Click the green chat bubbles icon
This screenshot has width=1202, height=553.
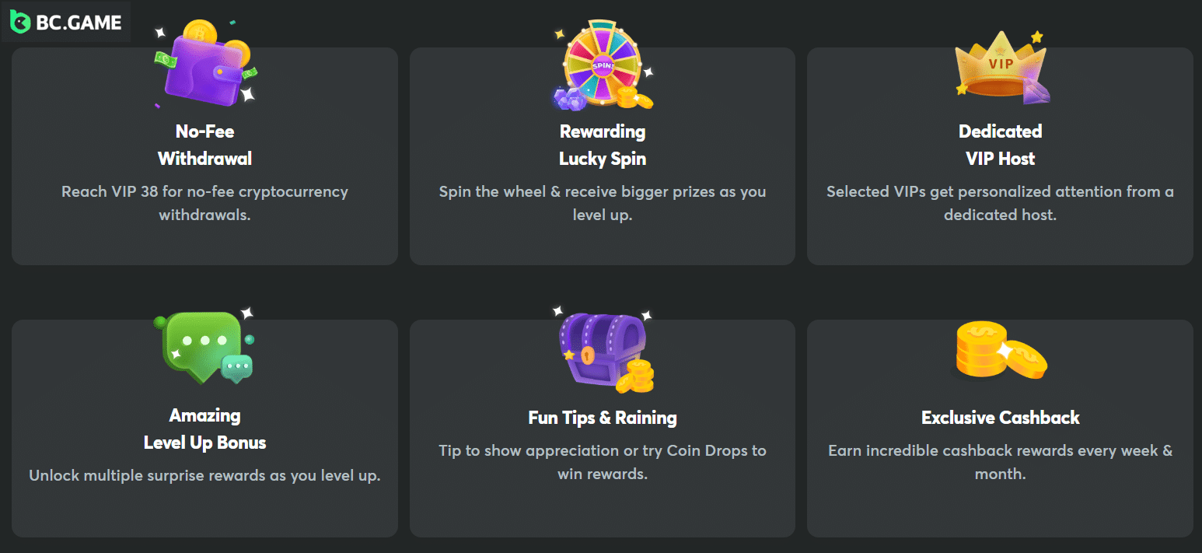click(x=204, y=347)
